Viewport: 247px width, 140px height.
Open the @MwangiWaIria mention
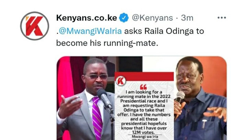point(90,31)
